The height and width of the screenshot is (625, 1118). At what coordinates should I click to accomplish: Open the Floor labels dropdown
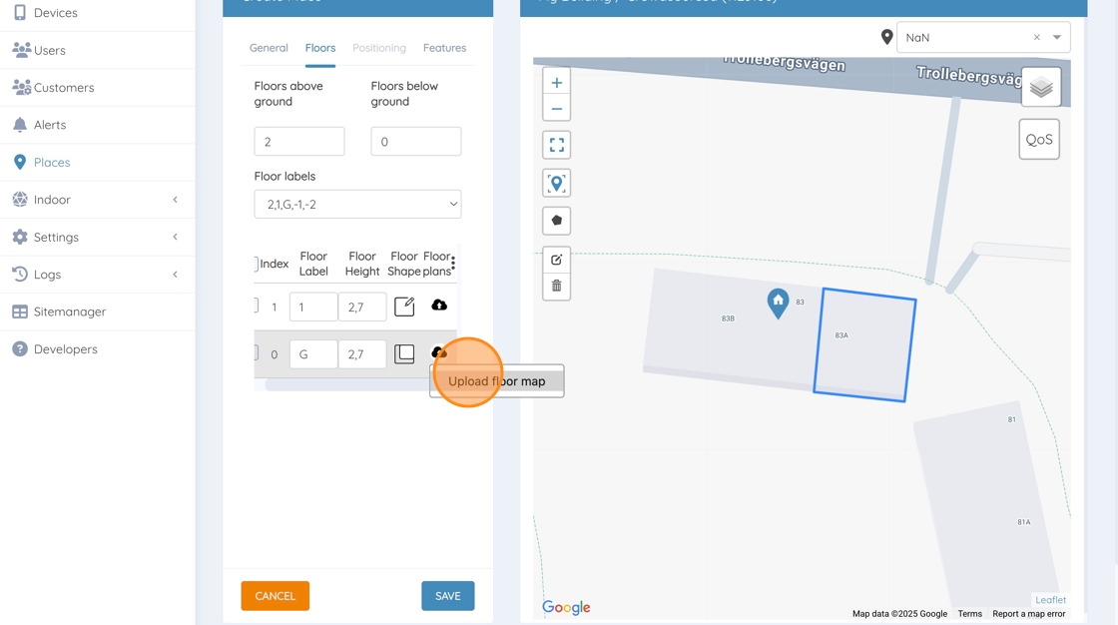point(357,204)
